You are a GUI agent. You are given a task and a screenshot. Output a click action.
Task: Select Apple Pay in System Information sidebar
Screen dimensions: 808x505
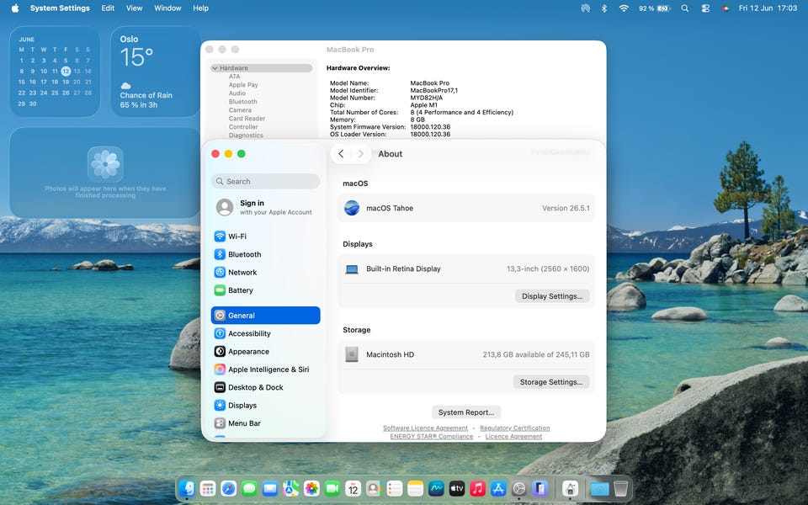243,85
